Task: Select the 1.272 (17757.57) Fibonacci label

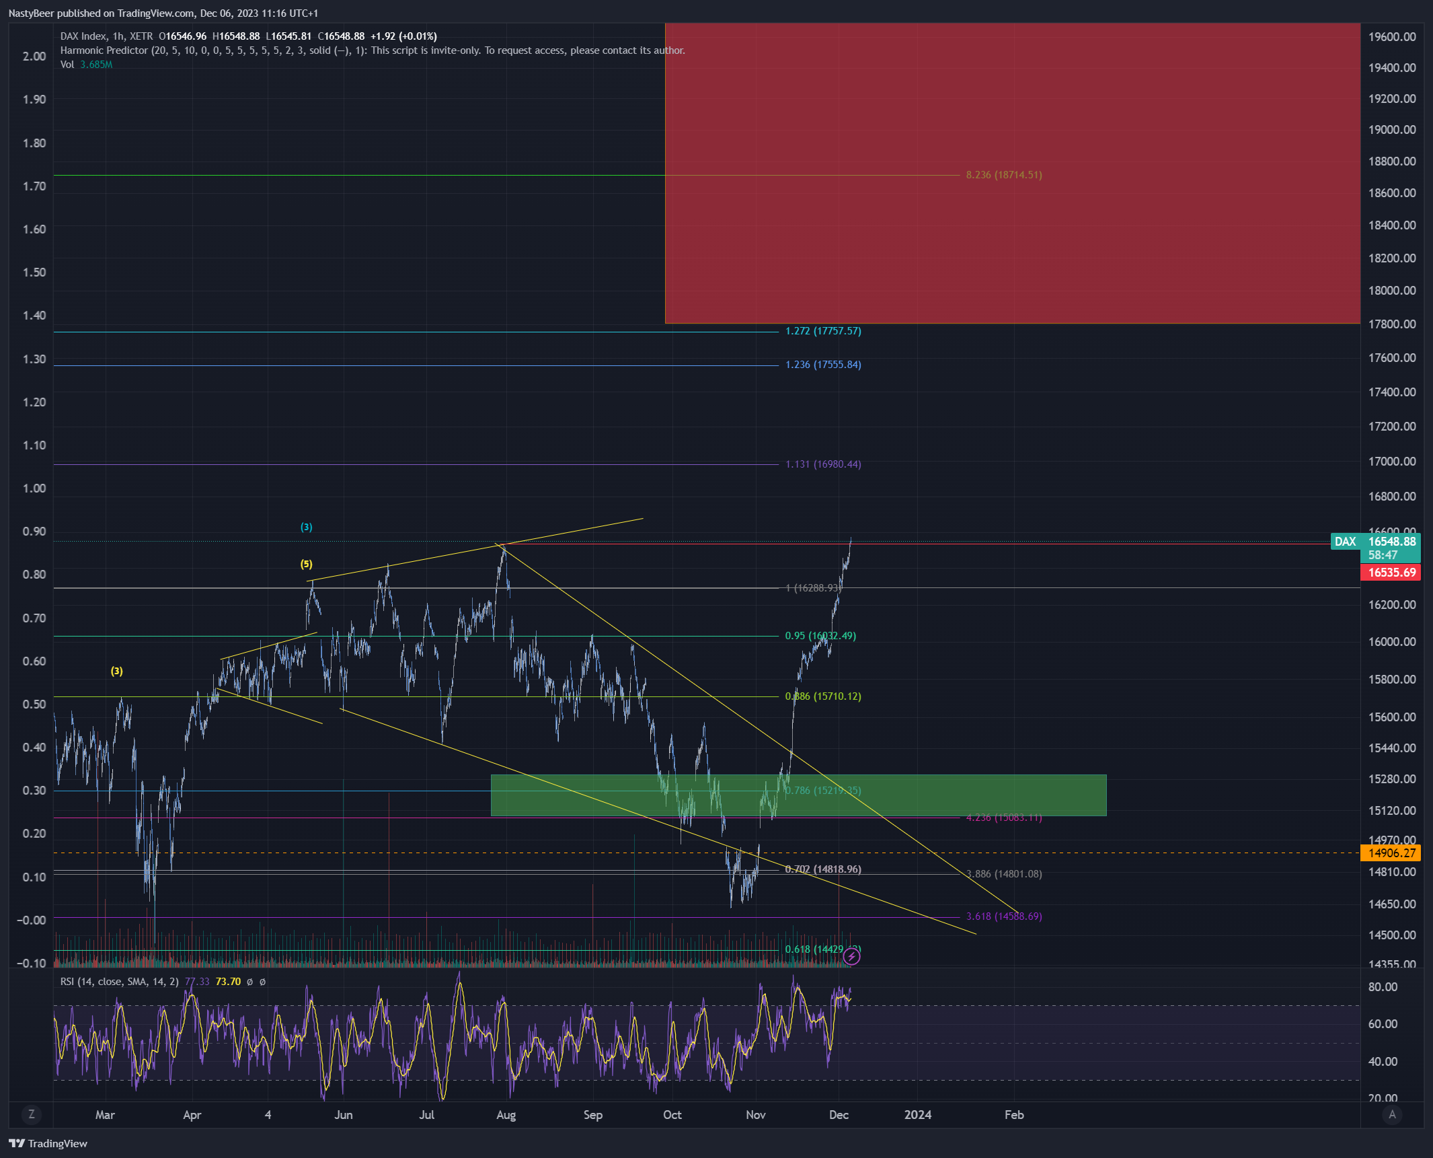Action: [823, 331]
